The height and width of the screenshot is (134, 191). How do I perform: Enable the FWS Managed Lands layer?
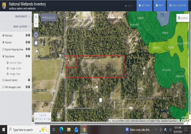pos(3,87)
